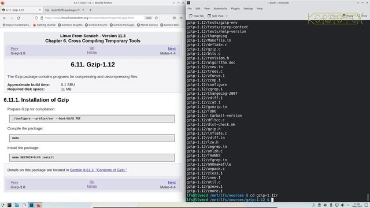This screenshot has width=370, height=208.
Task: Click the taskbar clock
Action: click(x=357, y=205)
